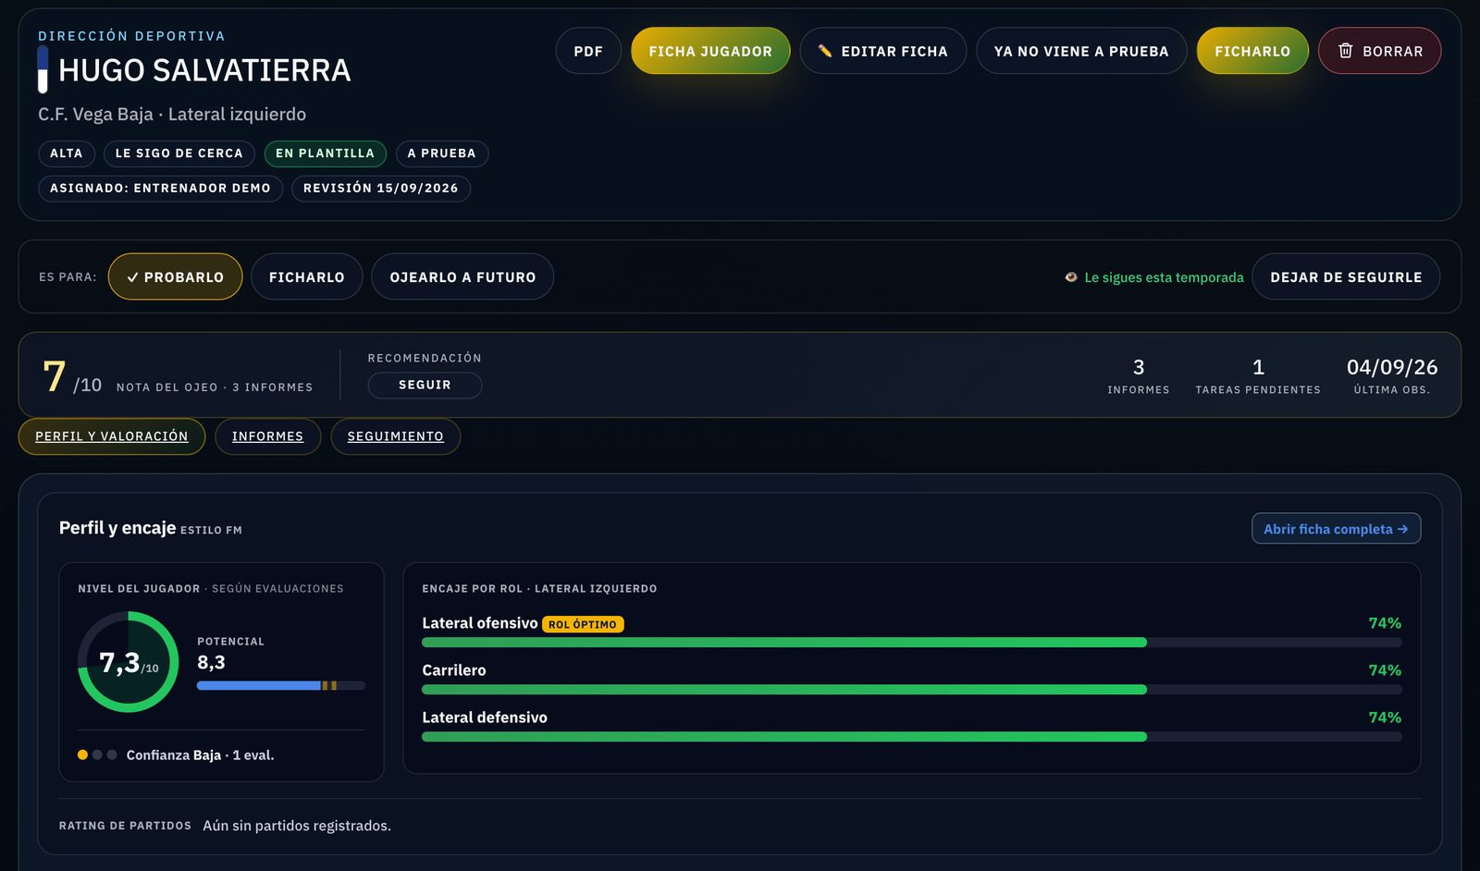This screenshot has height=871, width=1480.
Task: Click Dejar de seguirle button
Action: (x=1346, y=276)
